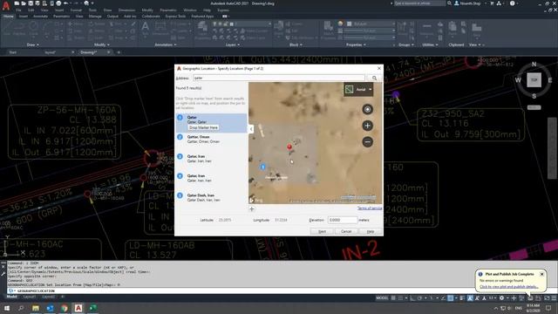This screenshot has width=558, height=314.
Task: Click the Open file icon in quick access toolbar
Action: pyautogui.click(x=24, y=3)
